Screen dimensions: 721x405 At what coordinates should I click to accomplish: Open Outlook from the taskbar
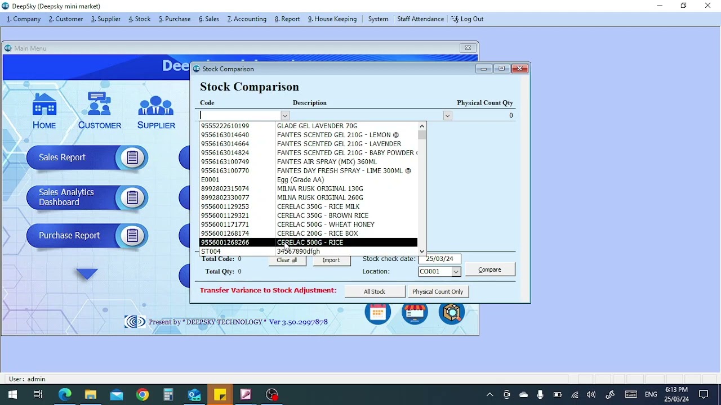coord(194,394)
